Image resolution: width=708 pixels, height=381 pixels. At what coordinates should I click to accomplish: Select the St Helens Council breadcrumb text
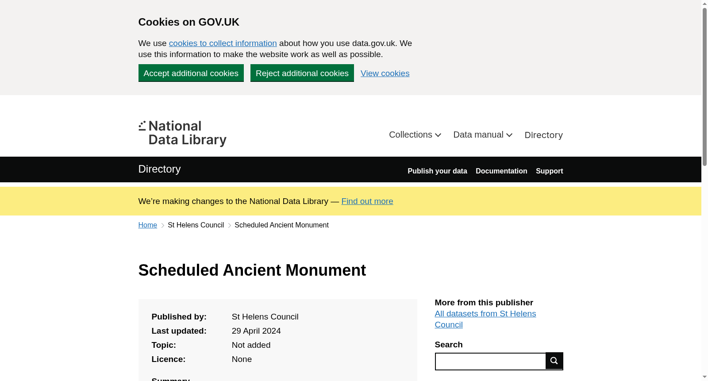(x=196, y=225)
